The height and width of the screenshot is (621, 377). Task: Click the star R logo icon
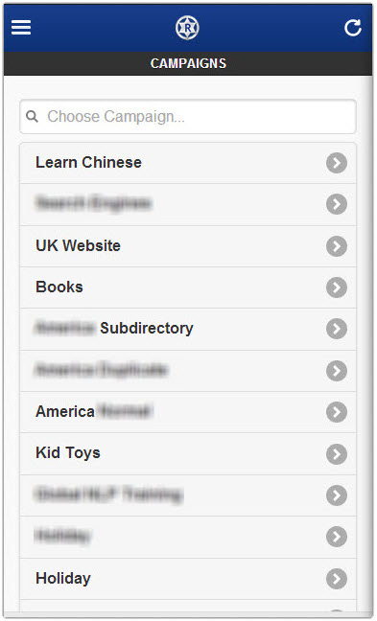click(x=187, y=28)
